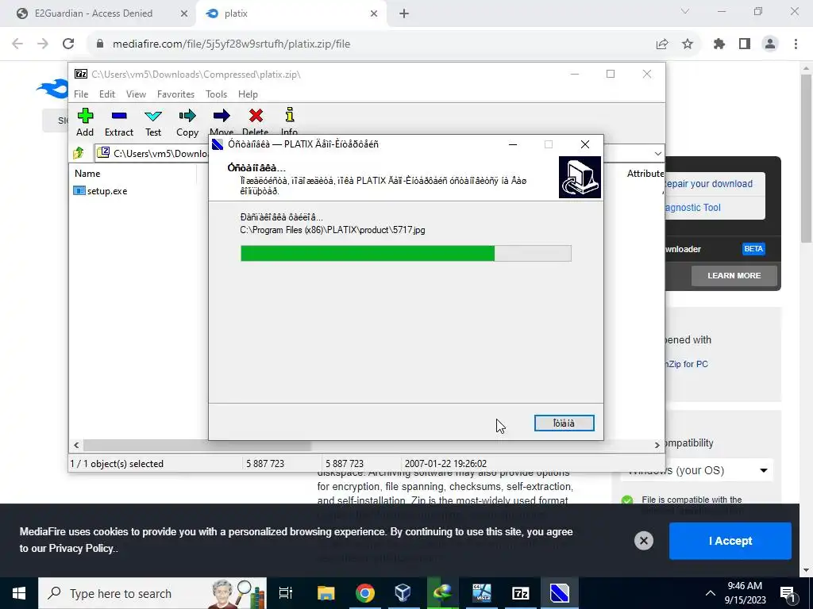813x609 pixels.
Task: Click the Repair your download link
Action: [709, 184]
